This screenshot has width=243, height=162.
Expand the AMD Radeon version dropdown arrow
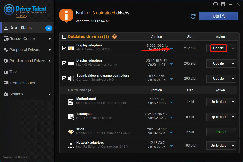tap(171, 49)
